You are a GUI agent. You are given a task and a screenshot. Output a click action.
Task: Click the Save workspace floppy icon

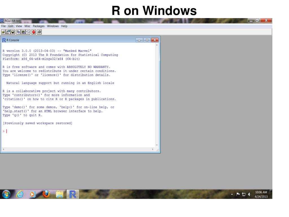[x=13, y=32]
